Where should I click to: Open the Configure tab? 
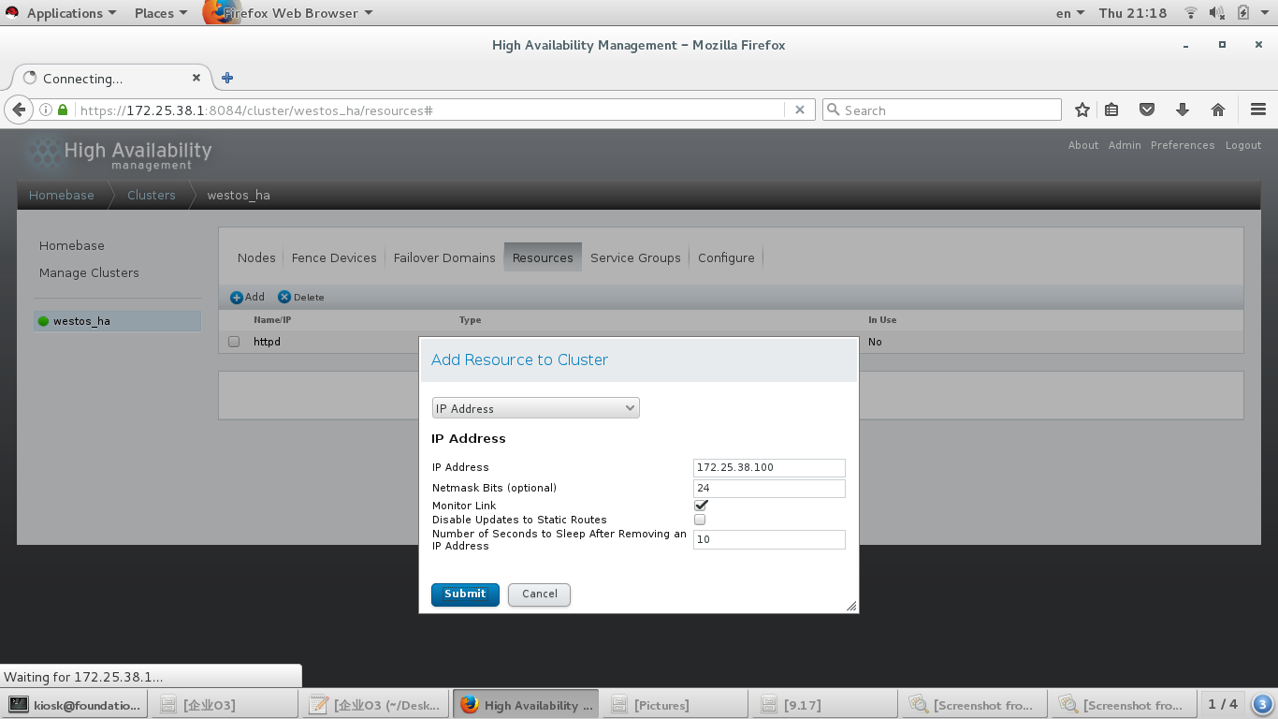tap(726, 257)
